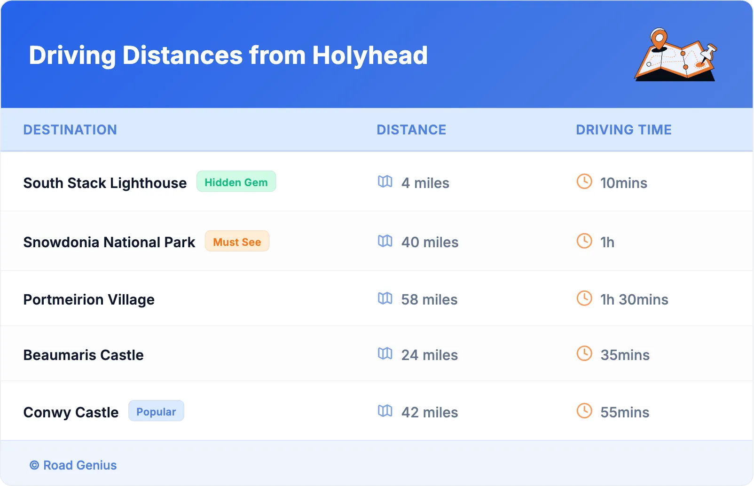Click the 4 miles distance value
The width and height of the screenshot is (754, 486).
tap(425, 183)
